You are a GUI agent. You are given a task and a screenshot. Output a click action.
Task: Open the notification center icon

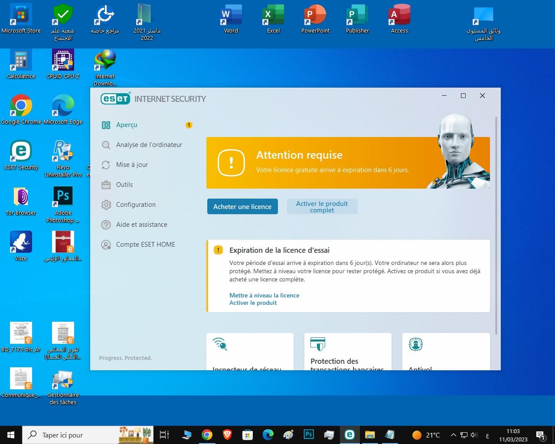pos(541,435)
